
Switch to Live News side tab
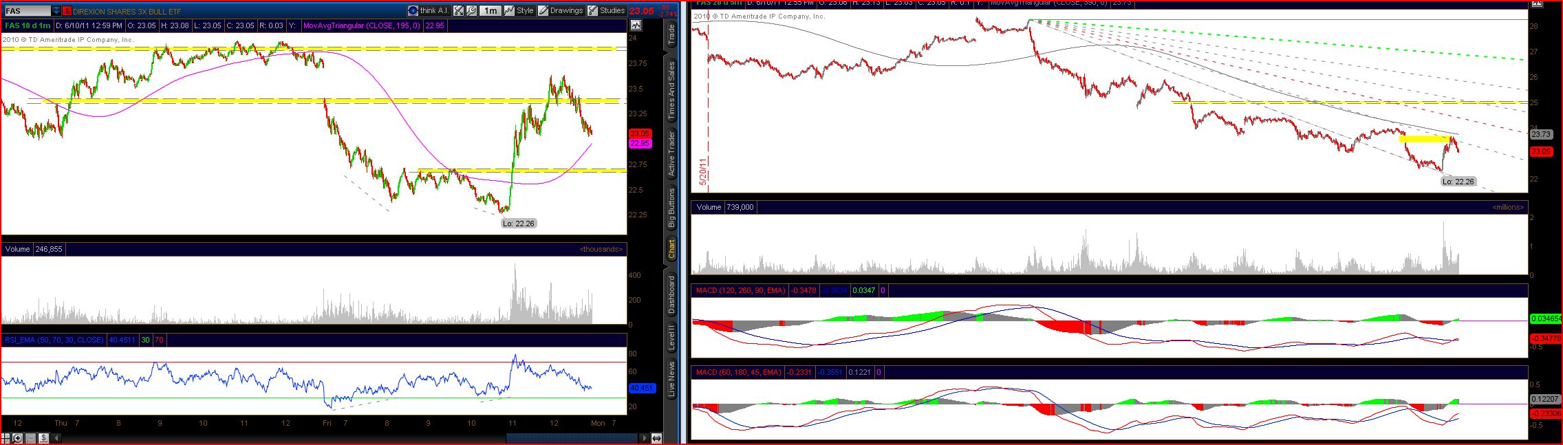pyautogui.click(x=671, y=379)
